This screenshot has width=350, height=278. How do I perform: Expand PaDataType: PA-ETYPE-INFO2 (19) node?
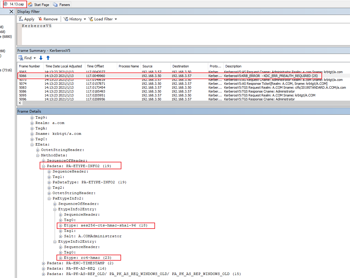coord(49,182)
